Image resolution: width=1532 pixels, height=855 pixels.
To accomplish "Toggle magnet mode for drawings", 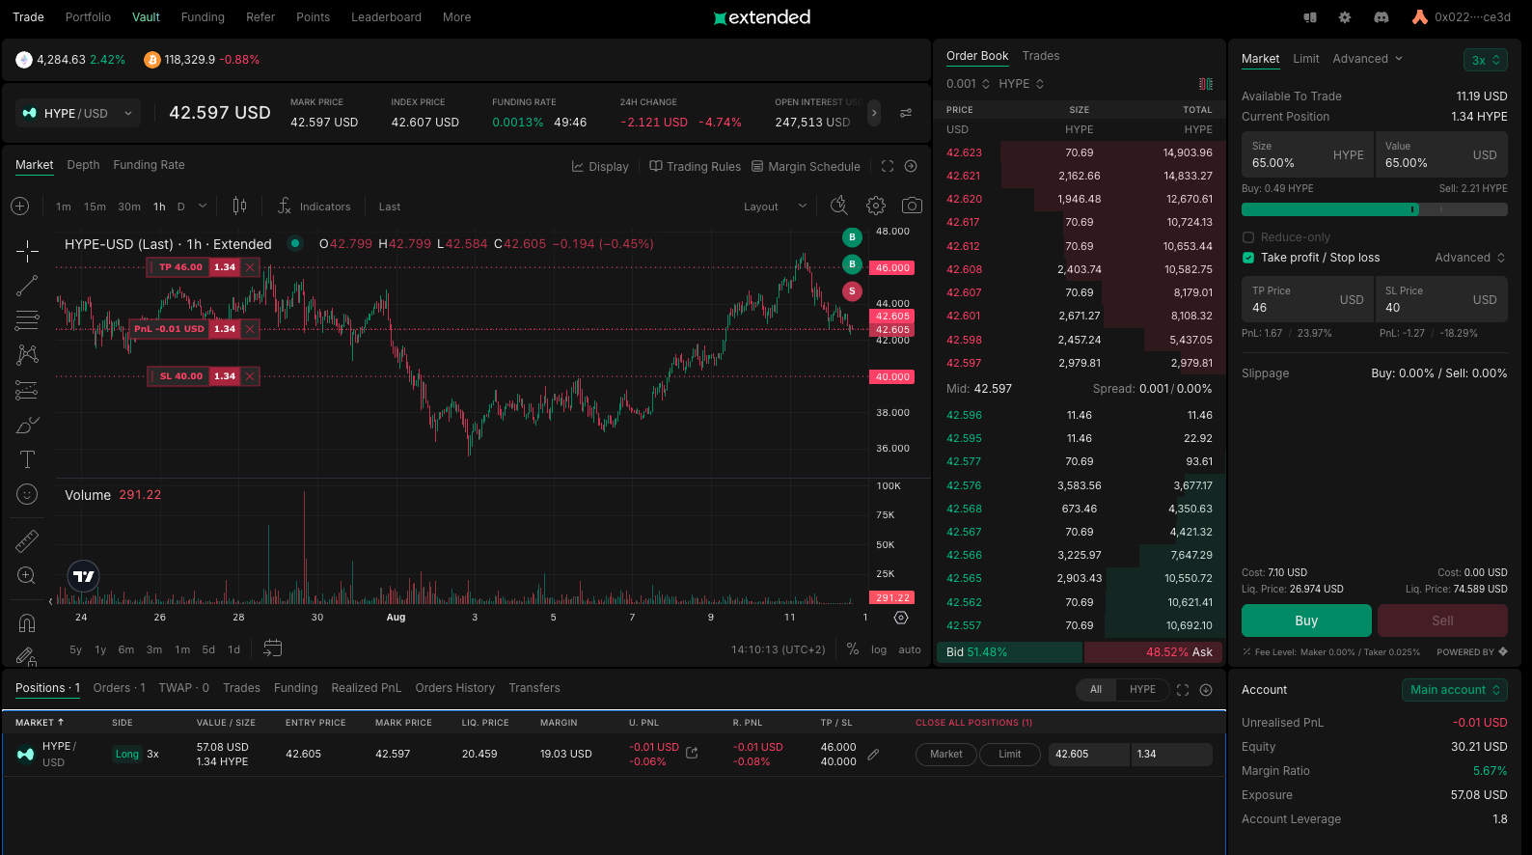I will (27, 622).
